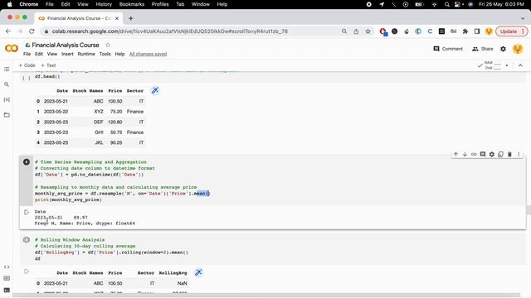Open the Files folder sidebar icon
The height and width of the screenshot is (298, 531).
[7, 115]
